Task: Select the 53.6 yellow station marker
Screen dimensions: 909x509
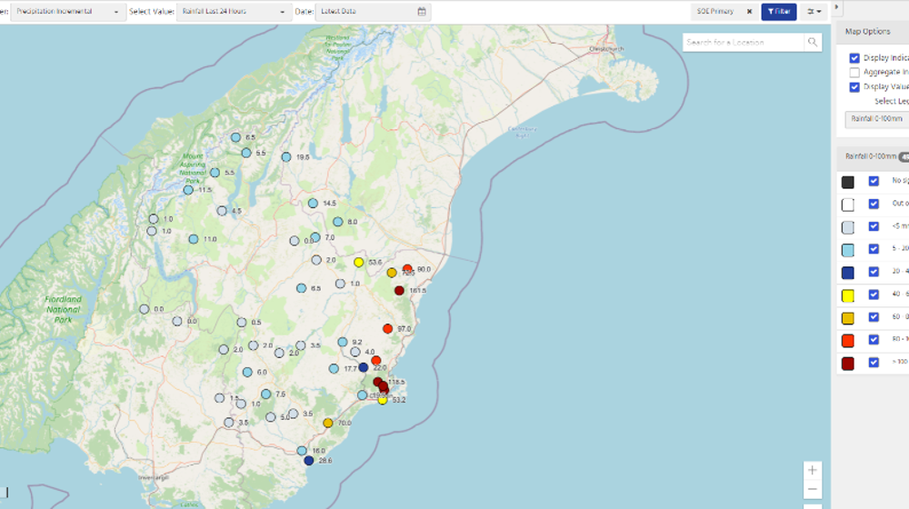Action: (x=359, y=262)
